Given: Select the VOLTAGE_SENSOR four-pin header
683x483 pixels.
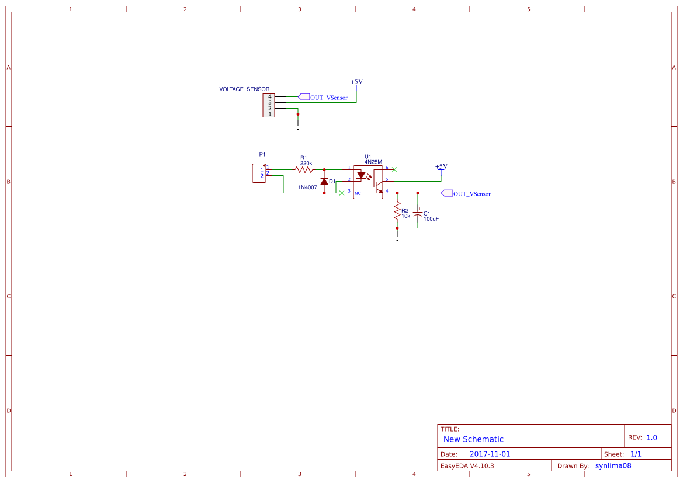Looking at the screenshot, I should tap(269, 105).
